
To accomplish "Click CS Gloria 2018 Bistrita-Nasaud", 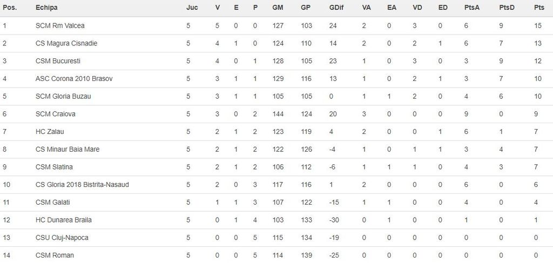I will point(82,185).
